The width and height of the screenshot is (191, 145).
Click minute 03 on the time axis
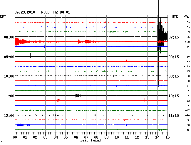click(45, 137)
